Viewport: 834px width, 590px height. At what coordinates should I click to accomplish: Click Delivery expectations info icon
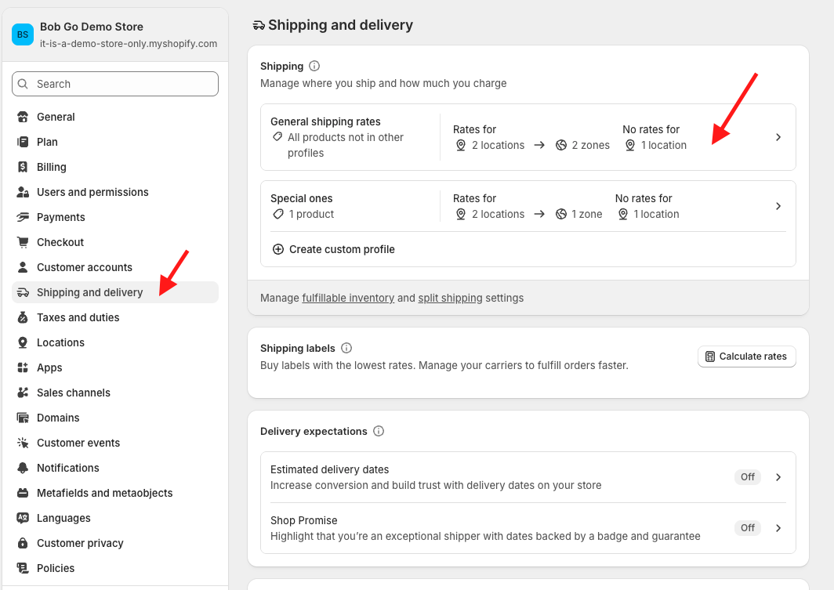click(379, 432)
